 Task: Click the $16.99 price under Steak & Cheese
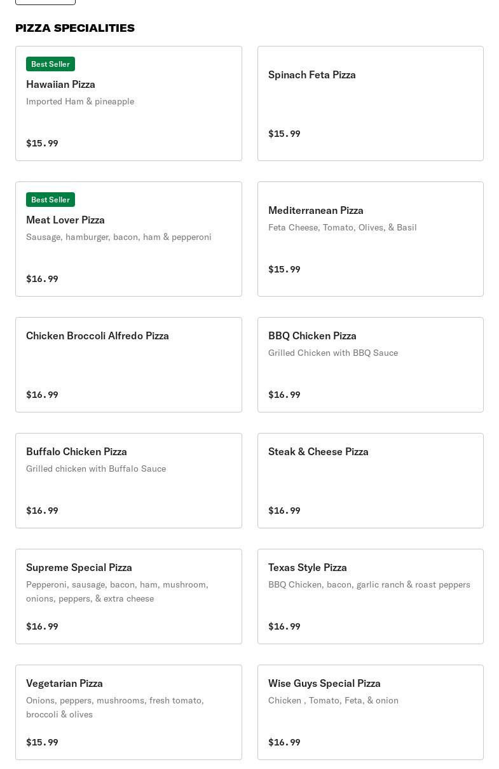pos(284,511)
